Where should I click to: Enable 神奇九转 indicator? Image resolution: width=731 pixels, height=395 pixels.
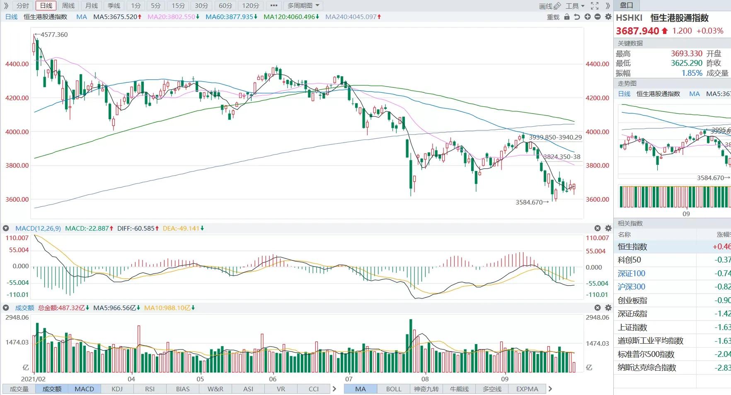coord(426,389)
